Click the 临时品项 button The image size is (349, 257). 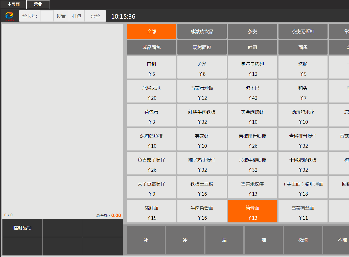pyautogui.click(x=22, y=228)
